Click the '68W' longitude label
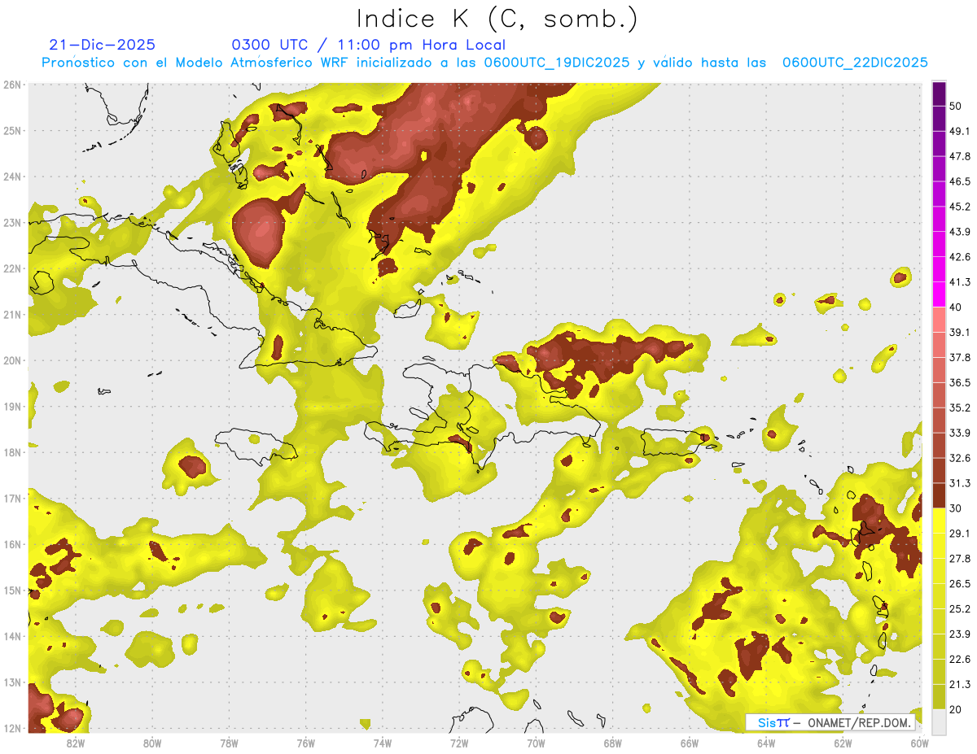The width and height of the screenshot is (977, 754). coord(613,743)
